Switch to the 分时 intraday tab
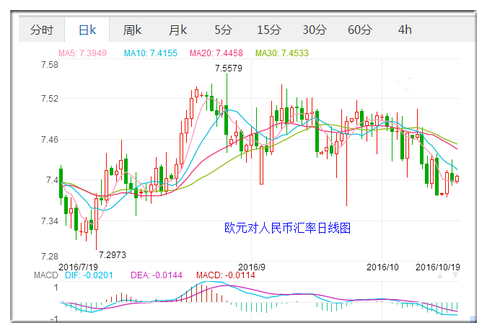The height and width of the screenshot is (333, 487). pyautogui.click(x=41, y=30)
